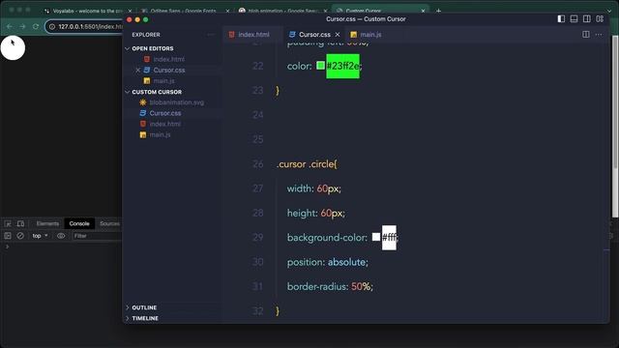Open green color swatch on line 22
The height and width of the screenshot is (348, 619).
click(320, 66)
